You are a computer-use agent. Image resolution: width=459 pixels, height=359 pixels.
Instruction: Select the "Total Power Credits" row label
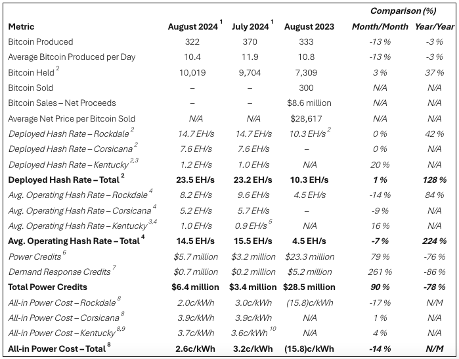point(48,287)
